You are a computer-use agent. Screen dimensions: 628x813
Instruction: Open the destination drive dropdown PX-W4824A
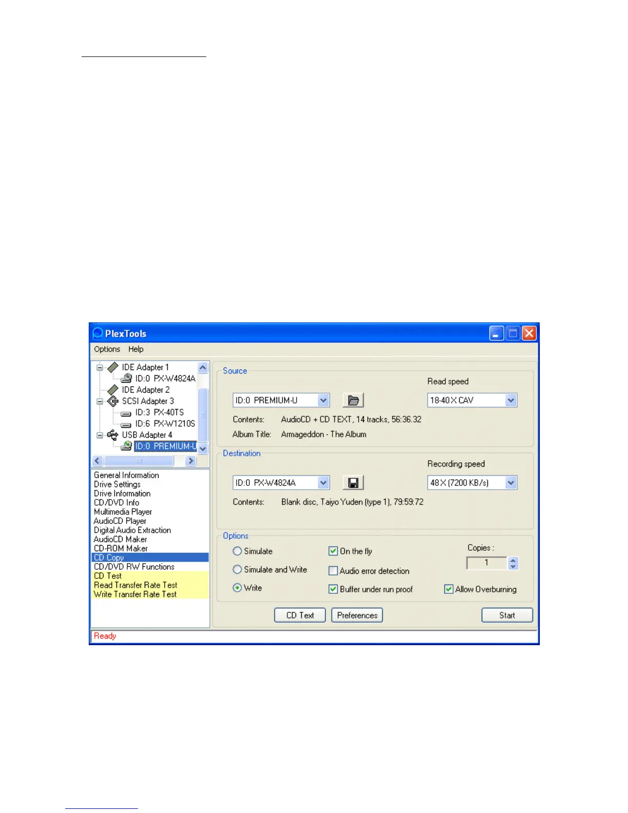pos(323,482)
